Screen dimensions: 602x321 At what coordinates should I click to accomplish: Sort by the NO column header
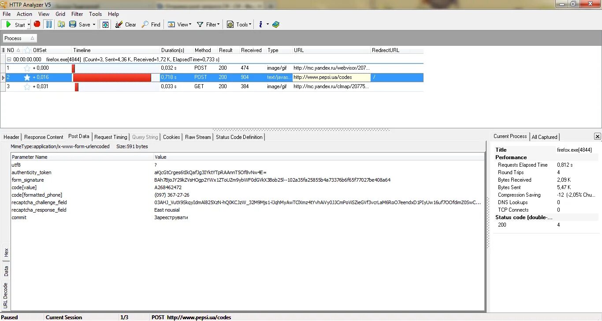tap(14, 50)
